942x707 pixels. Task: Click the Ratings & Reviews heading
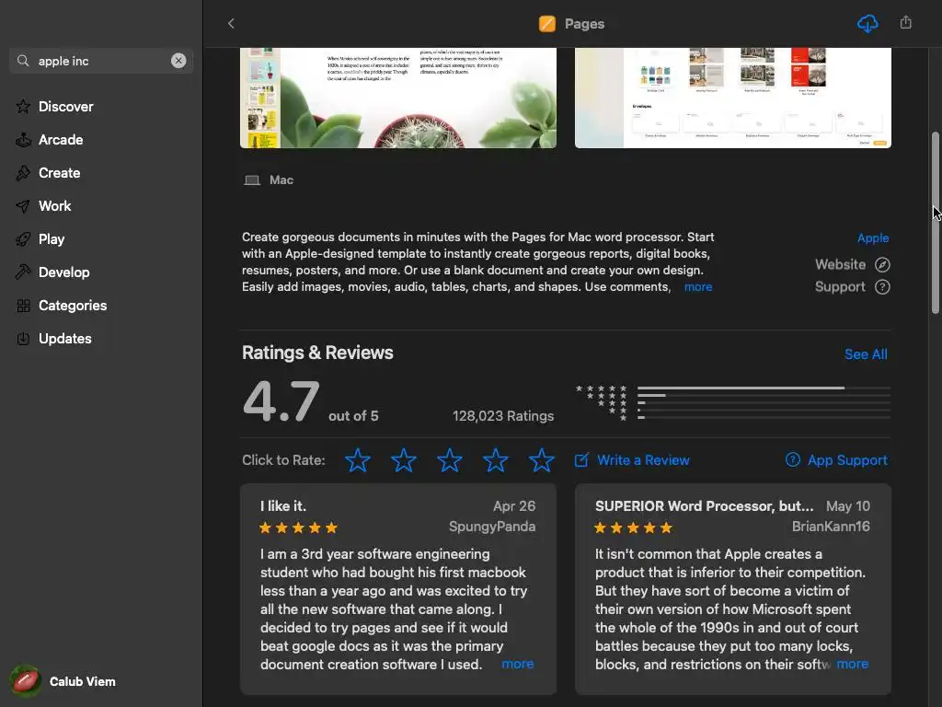(317, 353)
